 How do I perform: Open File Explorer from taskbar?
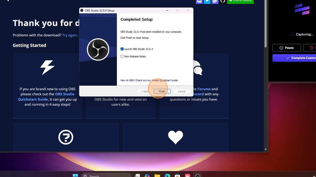click(x=157, y=175)
